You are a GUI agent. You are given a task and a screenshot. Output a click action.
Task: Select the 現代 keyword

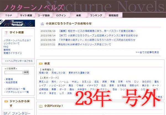[54, 82]
